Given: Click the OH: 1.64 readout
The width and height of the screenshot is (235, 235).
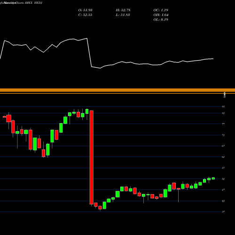Looking at the screenshot, I should [x=161, y=15].
